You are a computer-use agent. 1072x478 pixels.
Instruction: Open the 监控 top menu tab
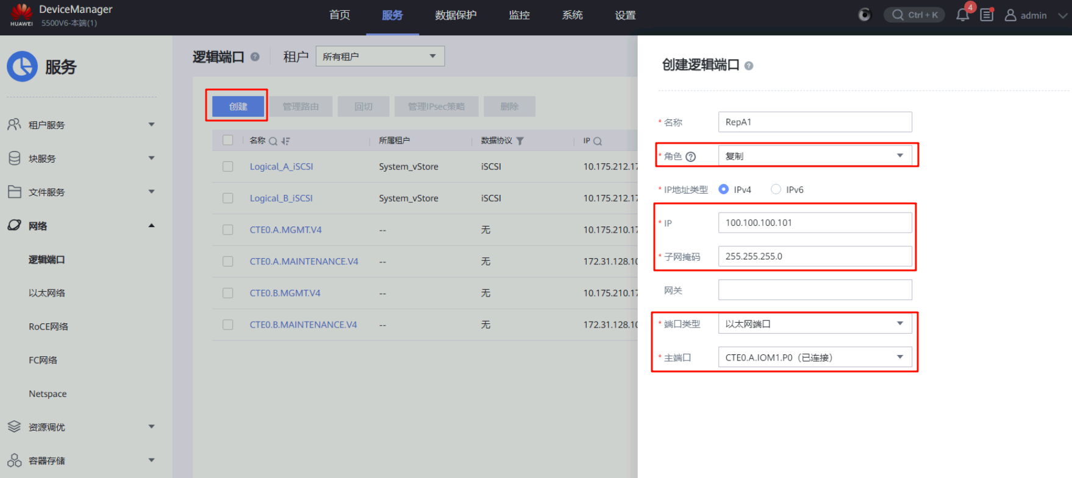click(519, 15)
